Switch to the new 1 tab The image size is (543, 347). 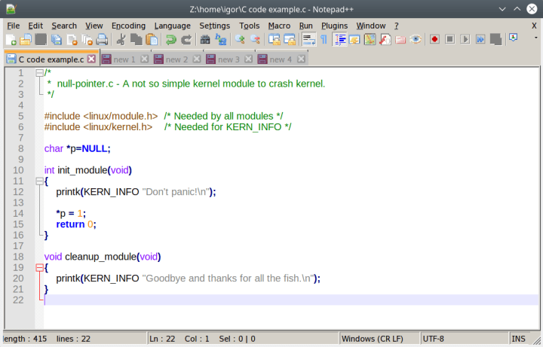124,59
